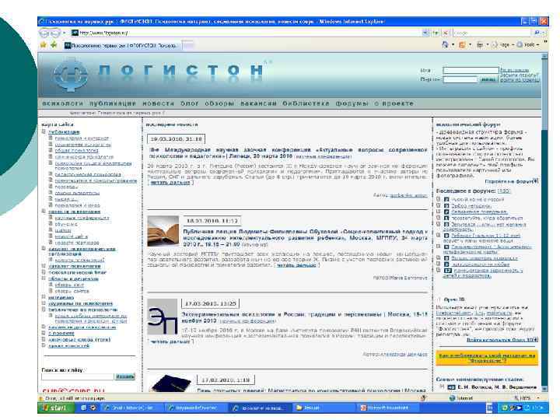
Task: Open библиотека in site navigation menu
Action: click(x=306, y=103)
